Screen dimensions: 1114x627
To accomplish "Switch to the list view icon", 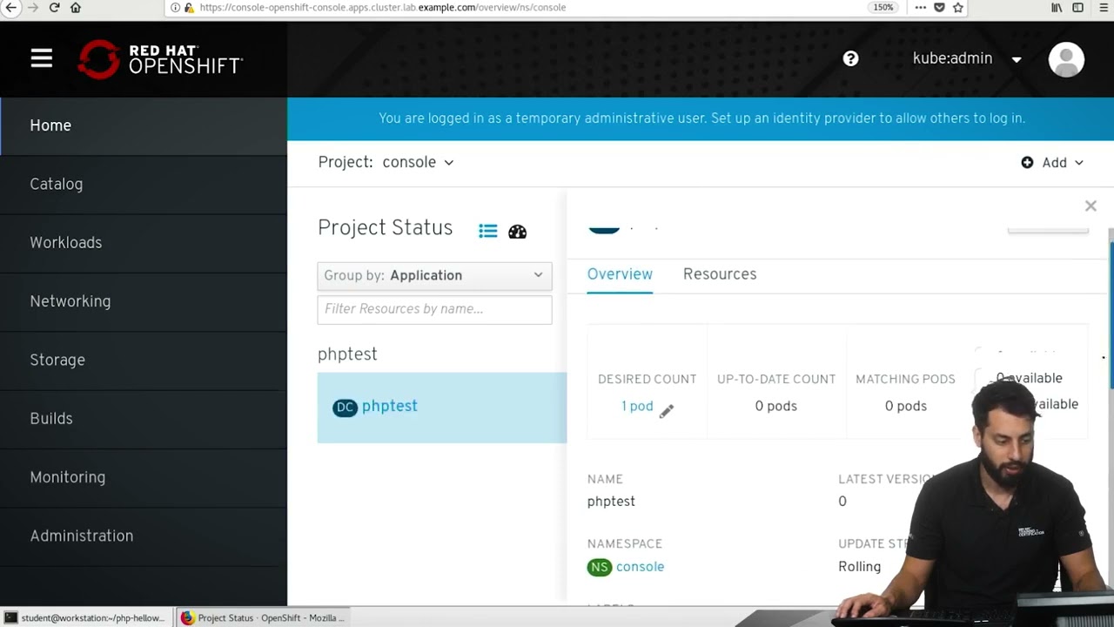I will click(488, 231).
